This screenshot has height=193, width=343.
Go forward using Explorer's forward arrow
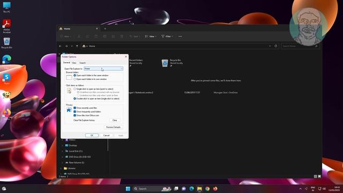coord(66,46)
